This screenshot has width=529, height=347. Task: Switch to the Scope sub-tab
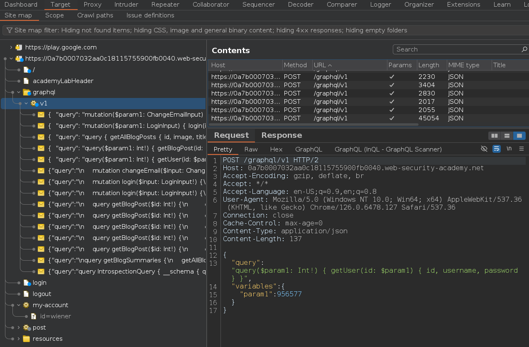click(54, 15)
